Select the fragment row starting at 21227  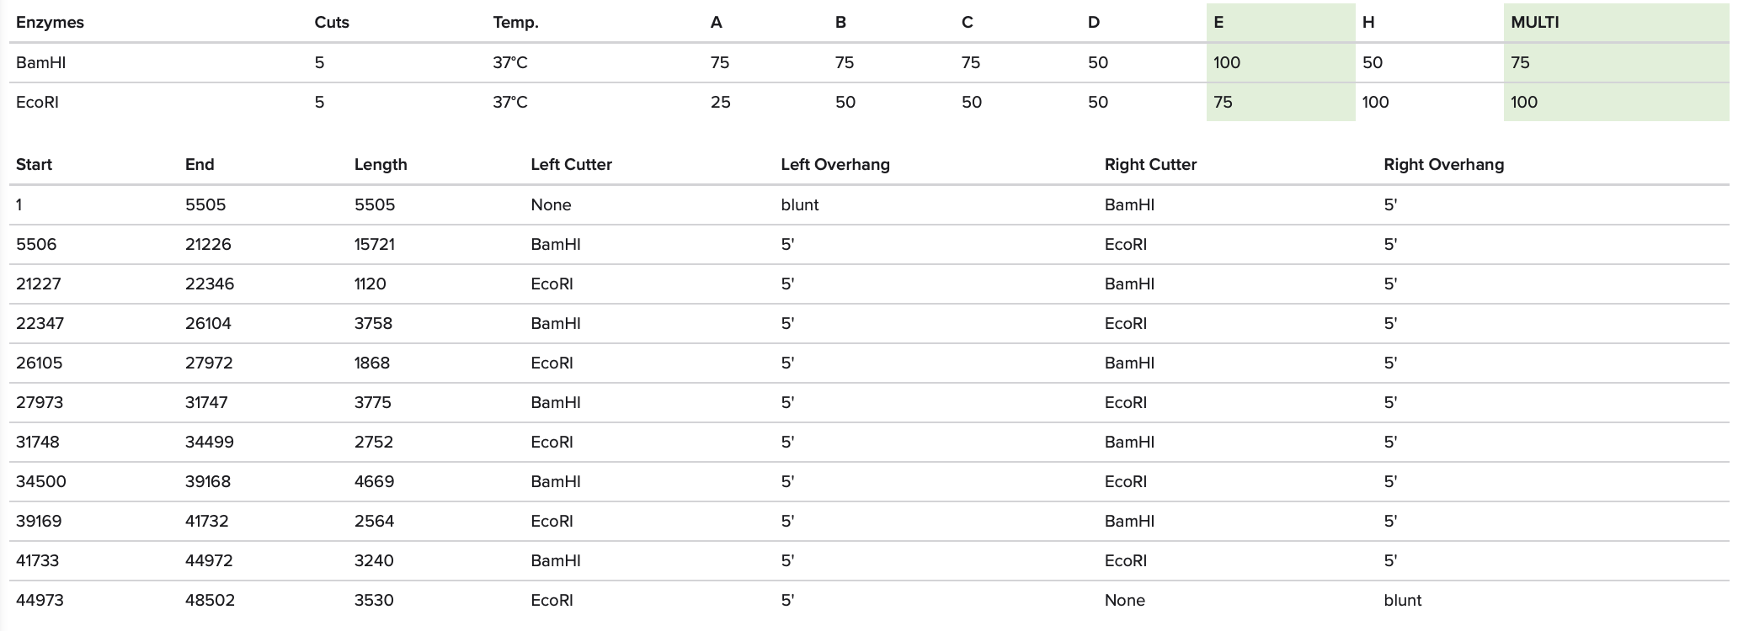click(39, 284)
